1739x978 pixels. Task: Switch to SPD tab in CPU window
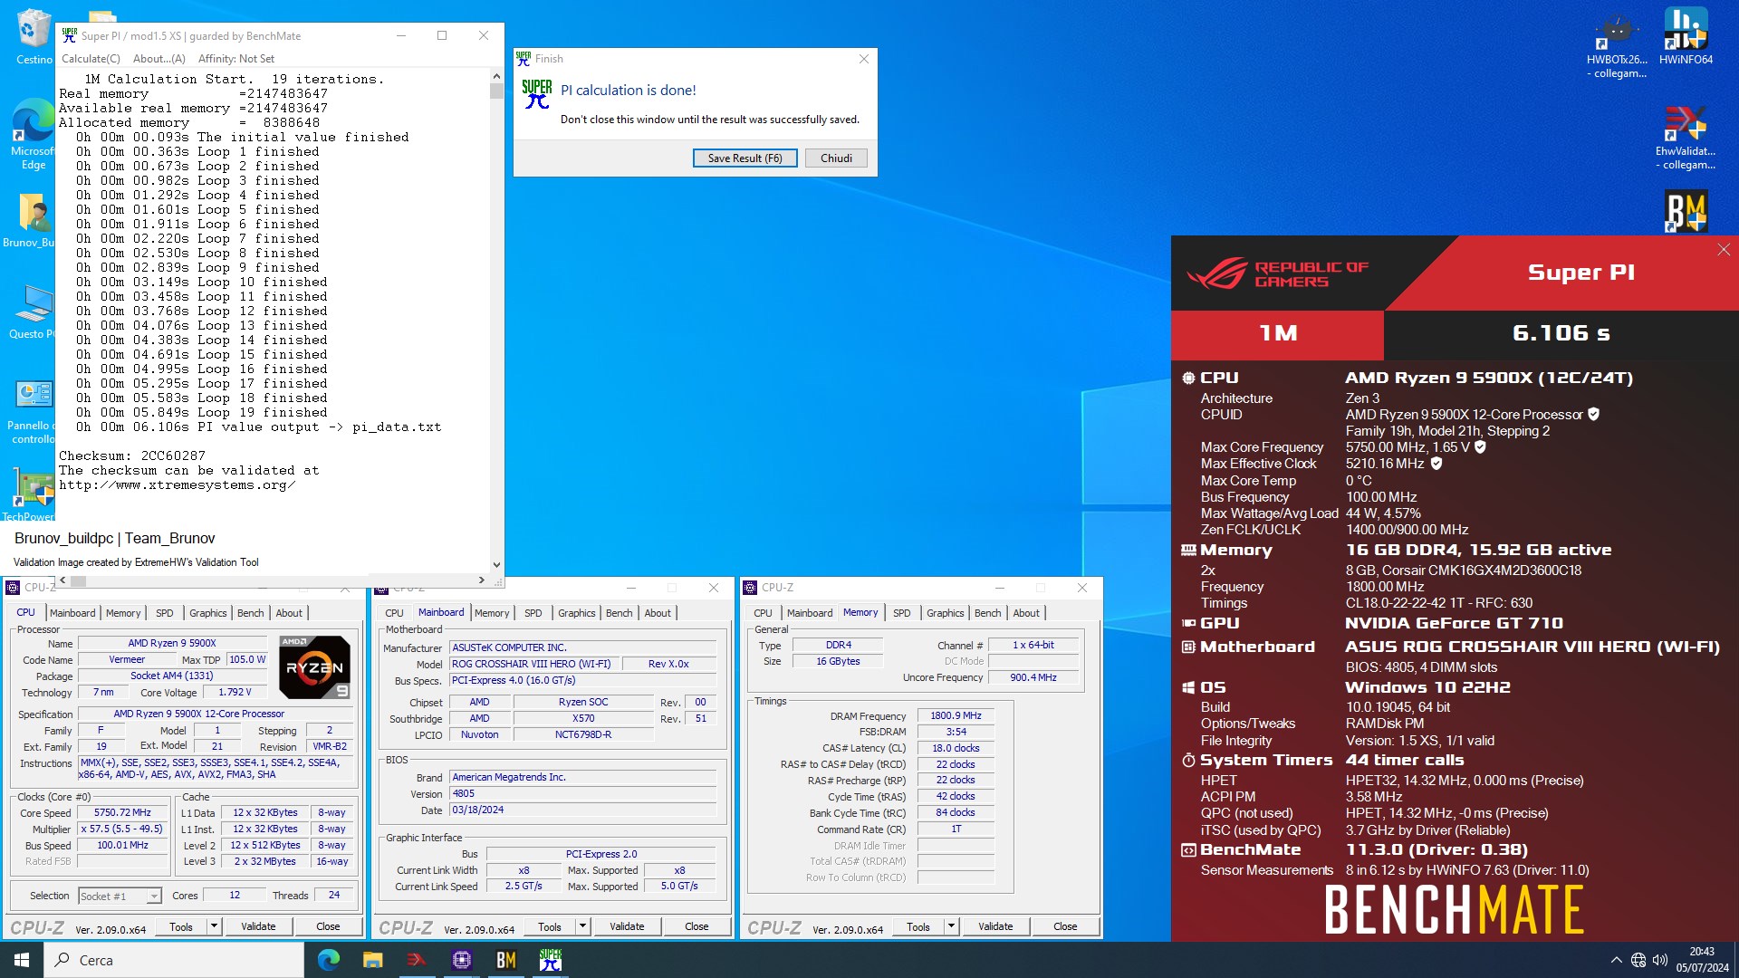[164, 613]
